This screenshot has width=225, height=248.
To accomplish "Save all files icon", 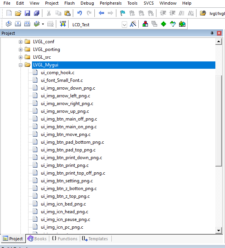I will [37, 13].
